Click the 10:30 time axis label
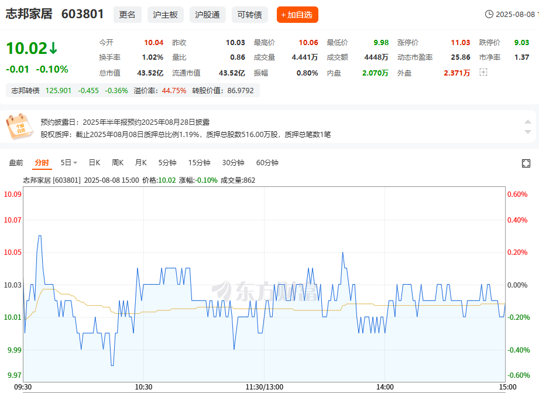 143,387
